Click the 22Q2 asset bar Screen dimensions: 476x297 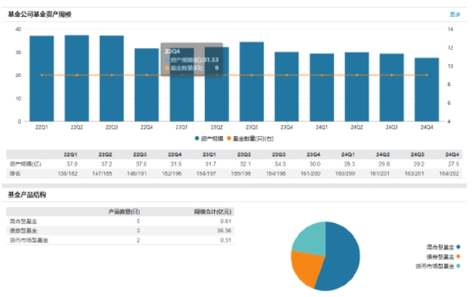(77, 81)
